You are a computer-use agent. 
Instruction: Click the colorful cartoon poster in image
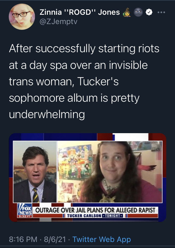point(75,163)
